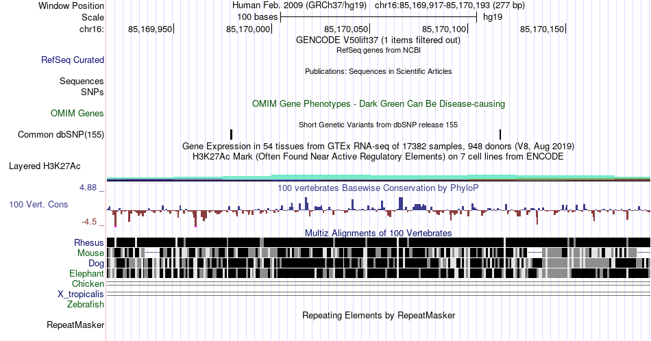Click the RepeatMasker track label
Image resolution: width=651 pixels, height=341 pixels.
click(75, 325)
